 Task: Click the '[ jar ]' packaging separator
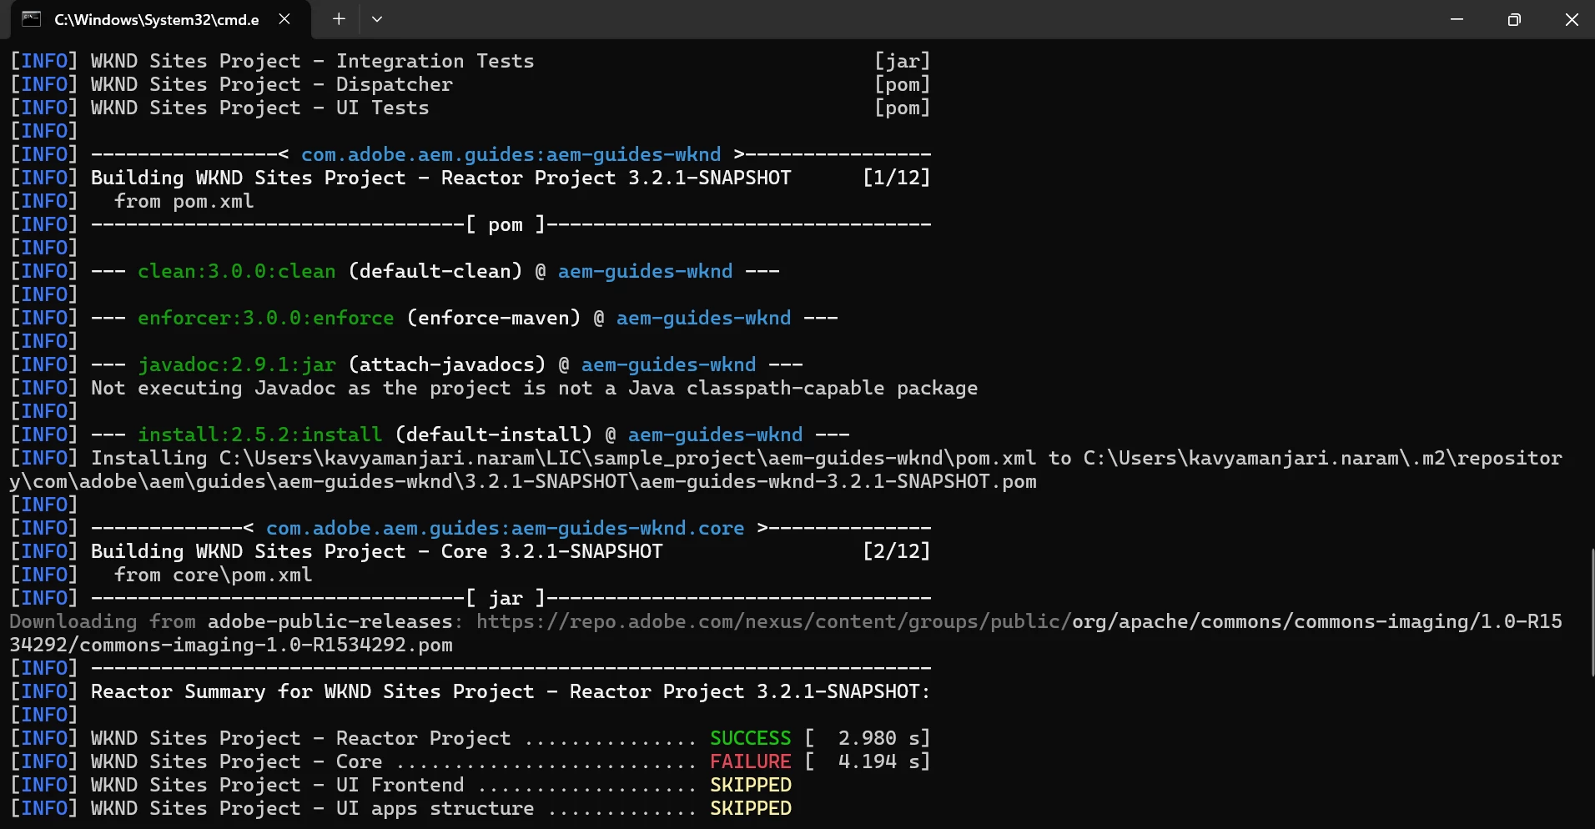[506, 598]
